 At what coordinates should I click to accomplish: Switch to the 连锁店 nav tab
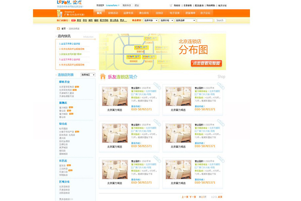(x=159, y=13)
